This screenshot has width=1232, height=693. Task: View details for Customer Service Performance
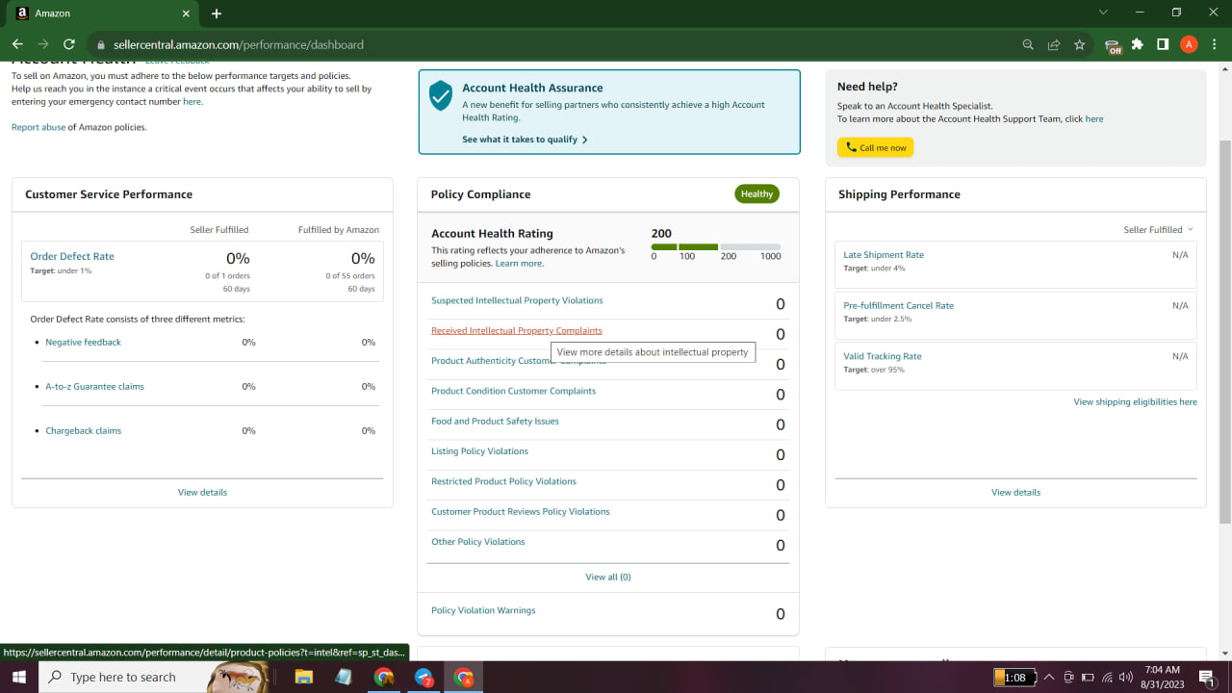(x=202, y=492)
